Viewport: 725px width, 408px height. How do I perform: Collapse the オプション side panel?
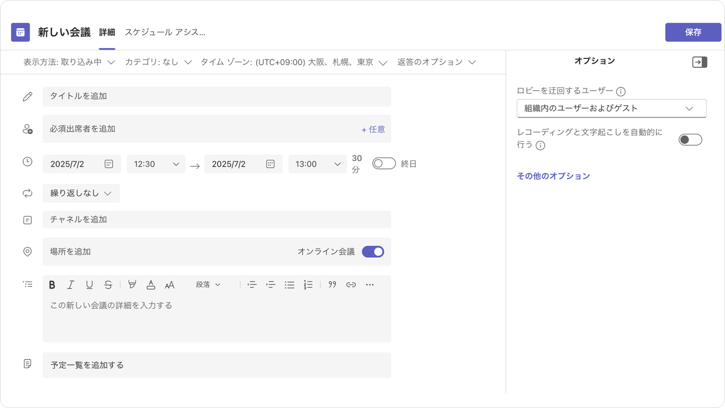coord(700,62)
